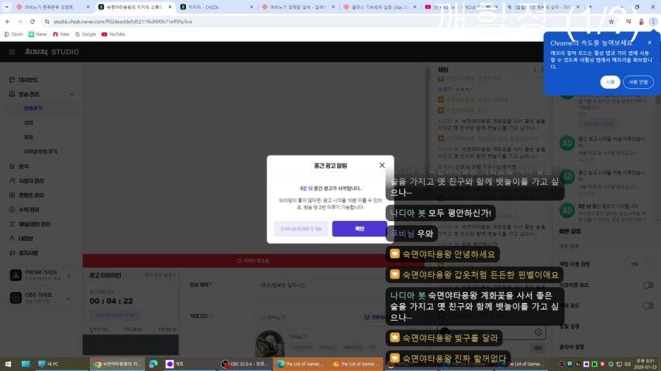Switch to the first browser tab
This screenshot has height=371, width=661.
click(52, 7)
